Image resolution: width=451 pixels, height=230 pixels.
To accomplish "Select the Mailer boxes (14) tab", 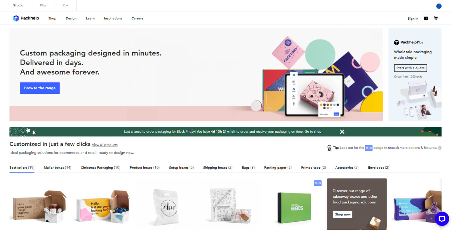I will pos(58,168).
